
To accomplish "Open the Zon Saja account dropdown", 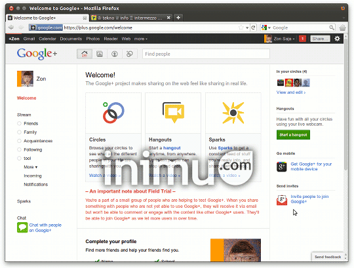I will pos(284,39).
